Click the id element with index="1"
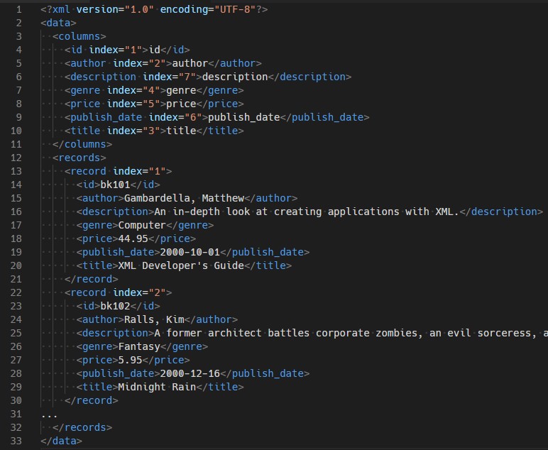Screen dimensions: 548x450 tap(127, 50)
